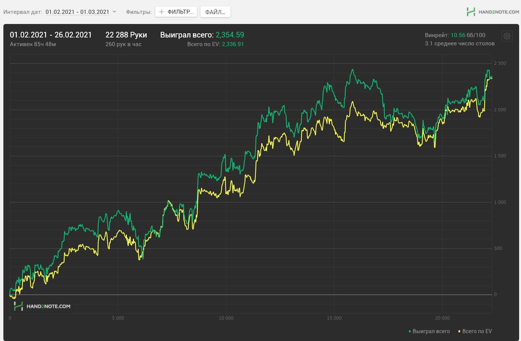Click the 01.02.2021 - 26.02.2021 period heading

51,35
